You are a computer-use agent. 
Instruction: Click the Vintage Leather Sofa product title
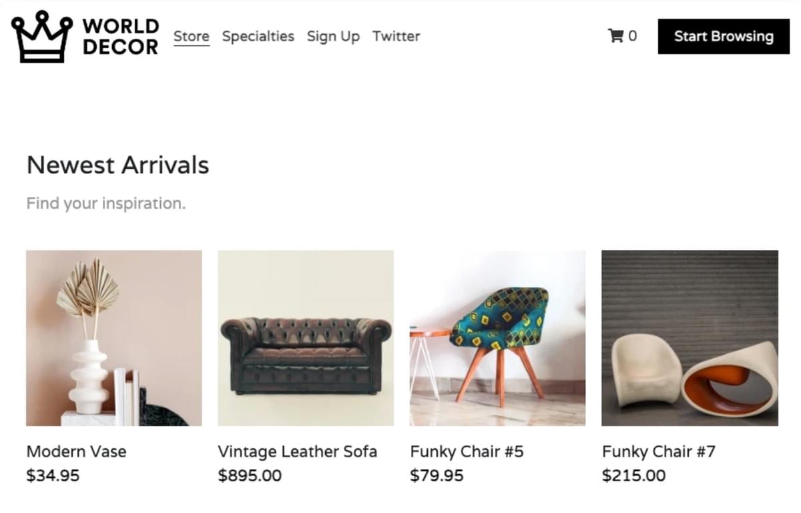pyautogui.click(x=298, y=452)
